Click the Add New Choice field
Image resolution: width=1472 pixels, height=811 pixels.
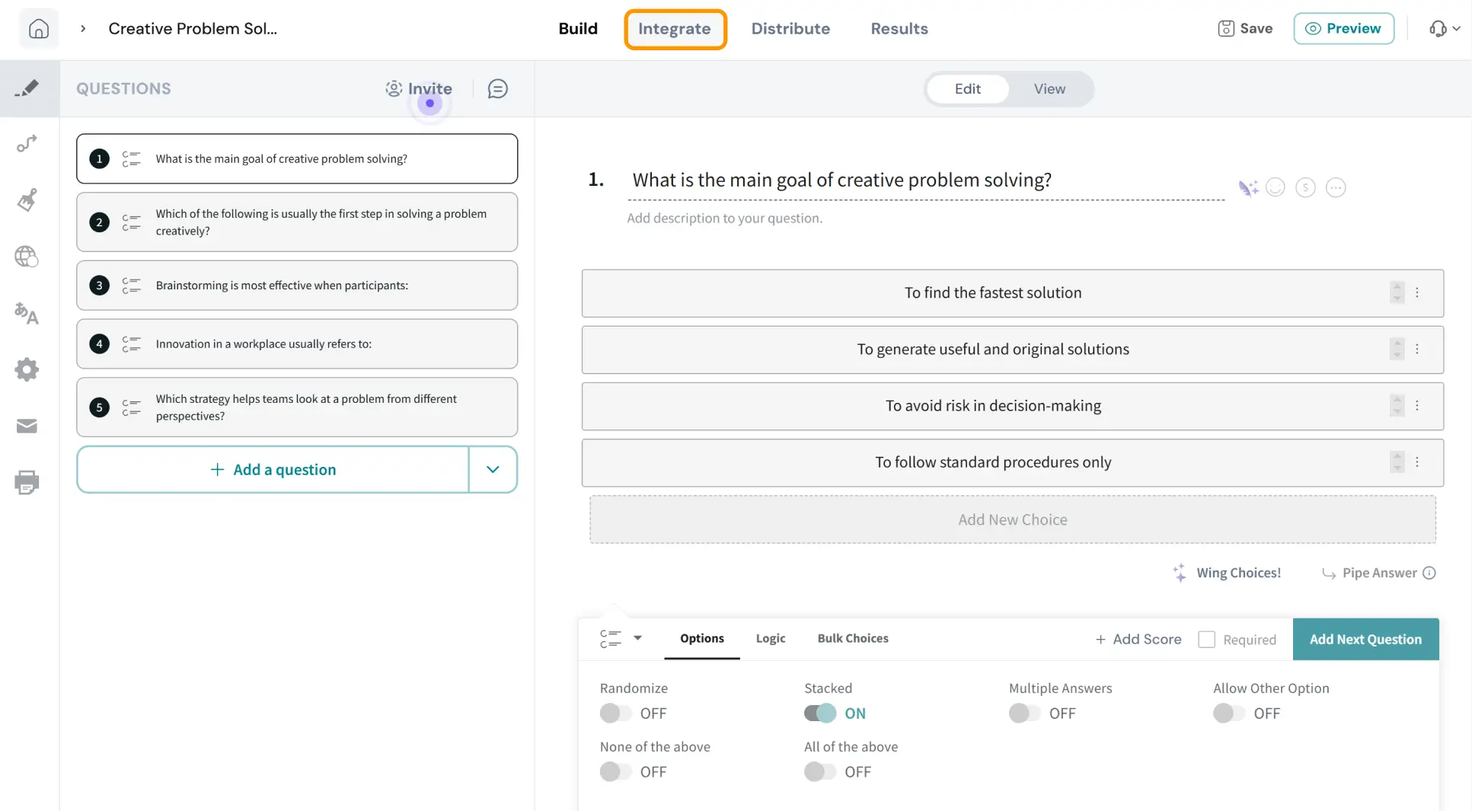pyautogui.click(x=1012, y=519)
